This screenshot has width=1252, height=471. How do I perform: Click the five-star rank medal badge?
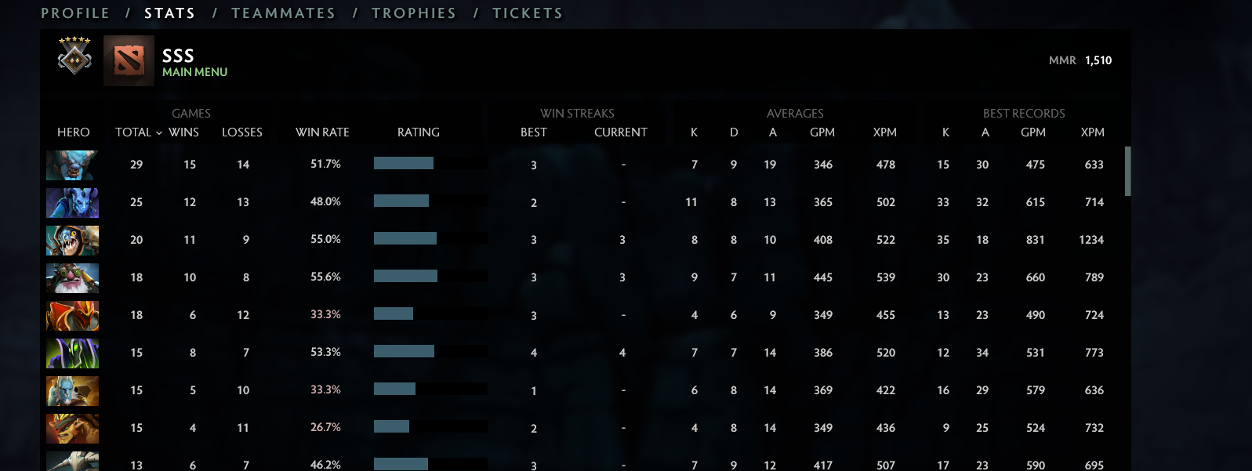click(x=74, y=56)
